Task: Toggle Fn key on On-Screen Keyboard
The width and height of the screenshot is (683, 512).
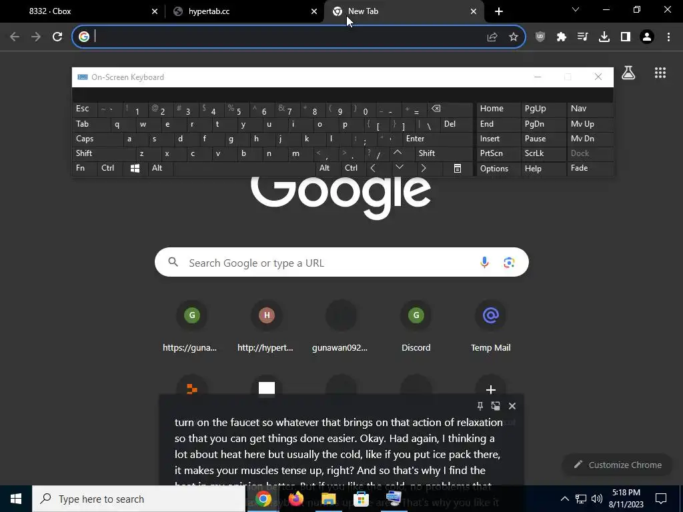Action: (85, 168)
